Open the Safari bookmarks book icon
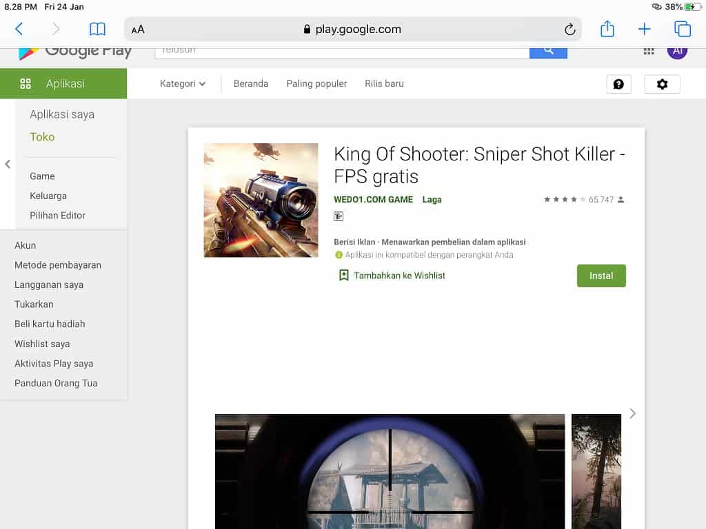Screen dimensions: 706x529 pyautogui.click(x=97, y=29)
